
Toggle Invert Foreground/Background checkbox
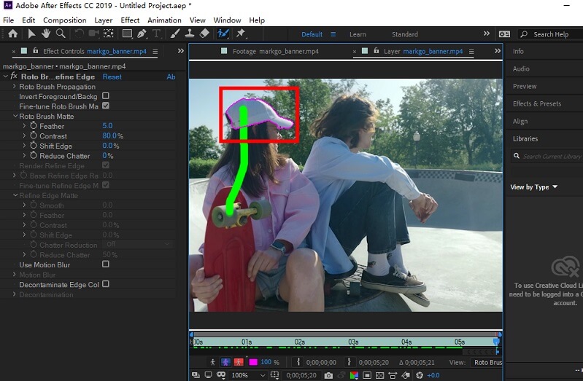[106, 96]
